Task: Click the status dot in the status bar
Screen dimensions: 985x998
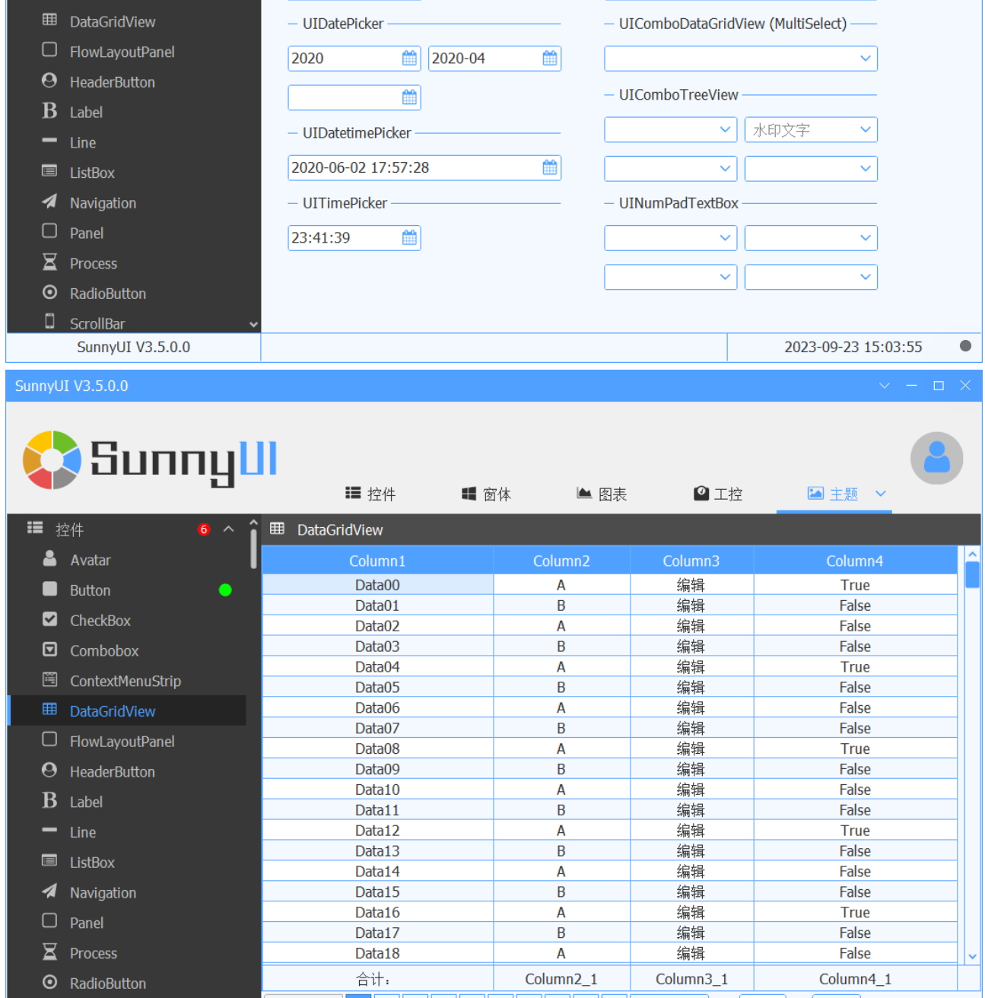Action: tap(964, 345)
